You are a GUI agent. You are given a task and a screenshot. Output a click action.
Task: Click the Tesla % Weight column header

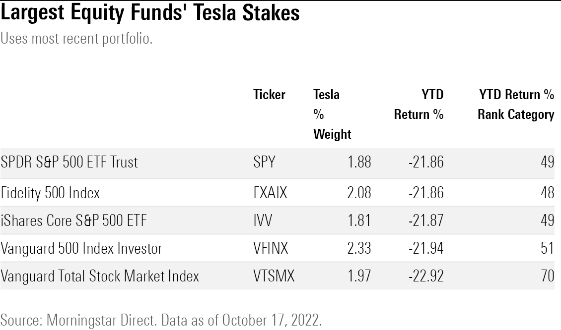click(x=332, y=114)
